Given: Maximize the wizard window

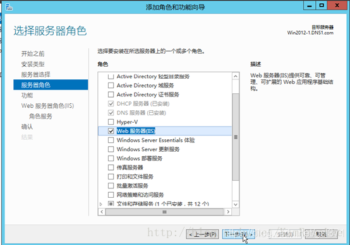Looking at the screenshot, I should pos(322,6).
